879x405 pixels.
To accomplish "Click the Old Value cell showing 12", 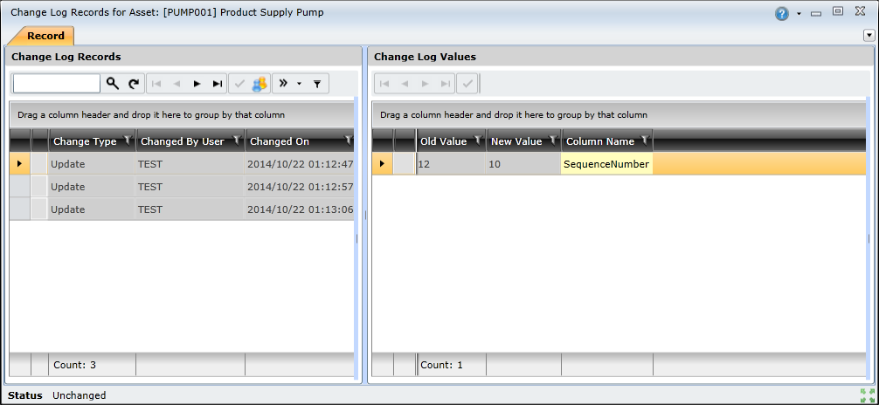I will pyautogui.click(x=451, y=164).
